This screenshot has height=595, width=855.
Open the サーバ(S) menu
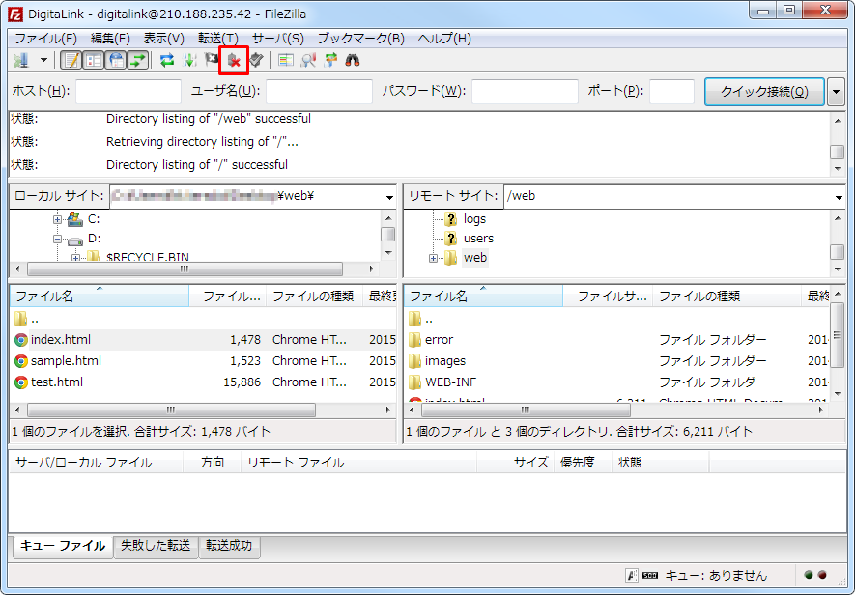277,39
